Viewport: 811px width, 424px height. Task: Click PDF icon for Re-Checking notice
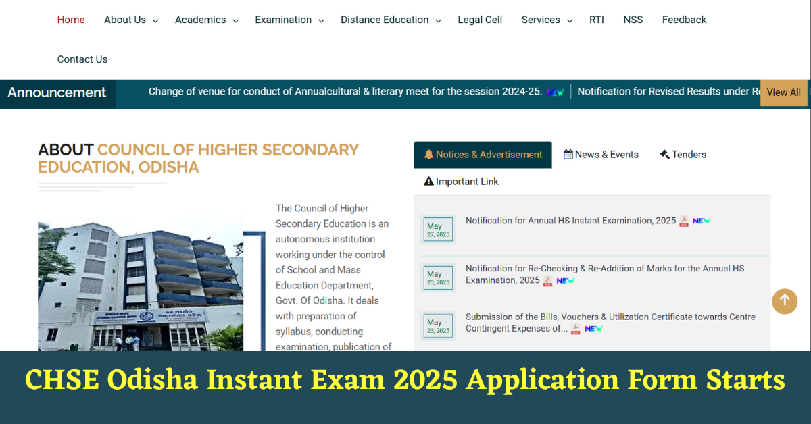coord(548,281)
